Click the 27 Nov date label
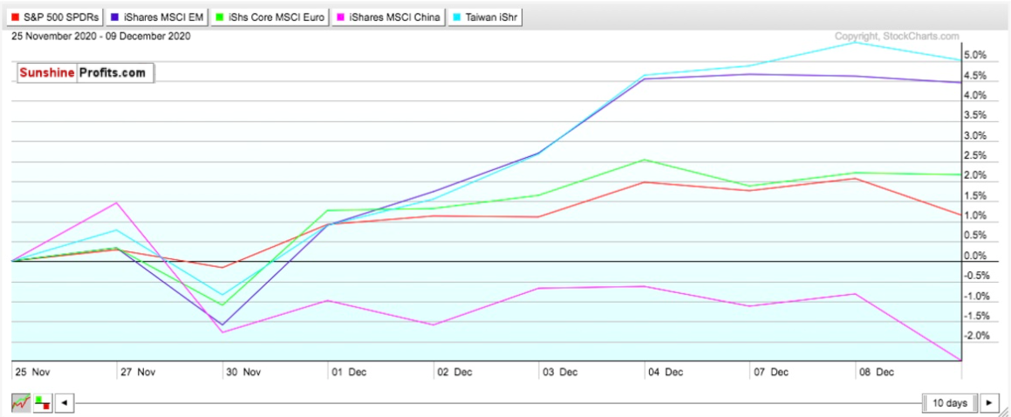The width and height of the screenshot is (1011, 417). 137,373
